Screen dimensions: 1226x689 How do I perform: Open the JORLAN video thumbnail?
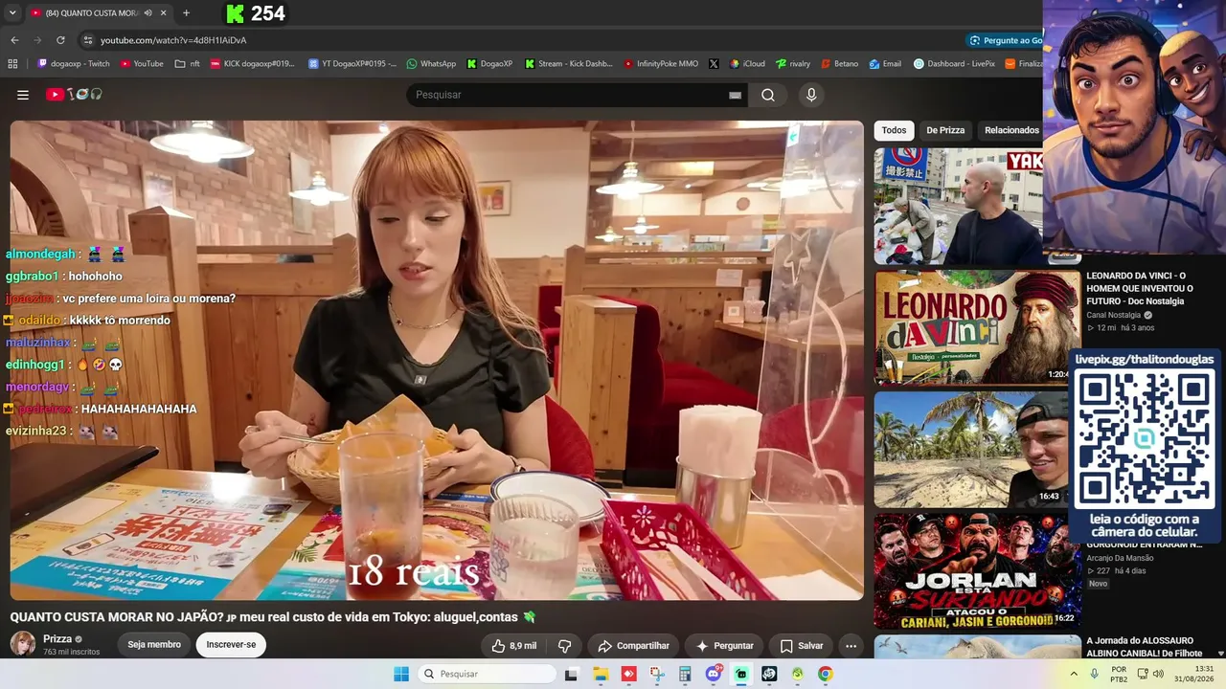pyautogui.click(x=977, y=570)
